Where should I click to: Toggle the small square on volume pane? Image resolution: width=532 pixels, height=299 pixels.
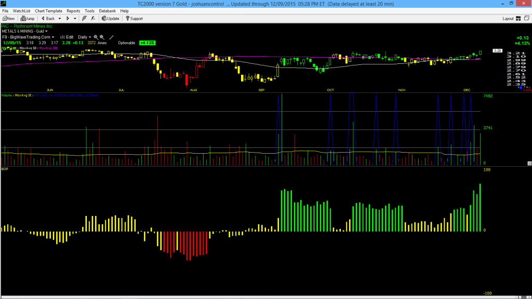click(x=529, y=164)
